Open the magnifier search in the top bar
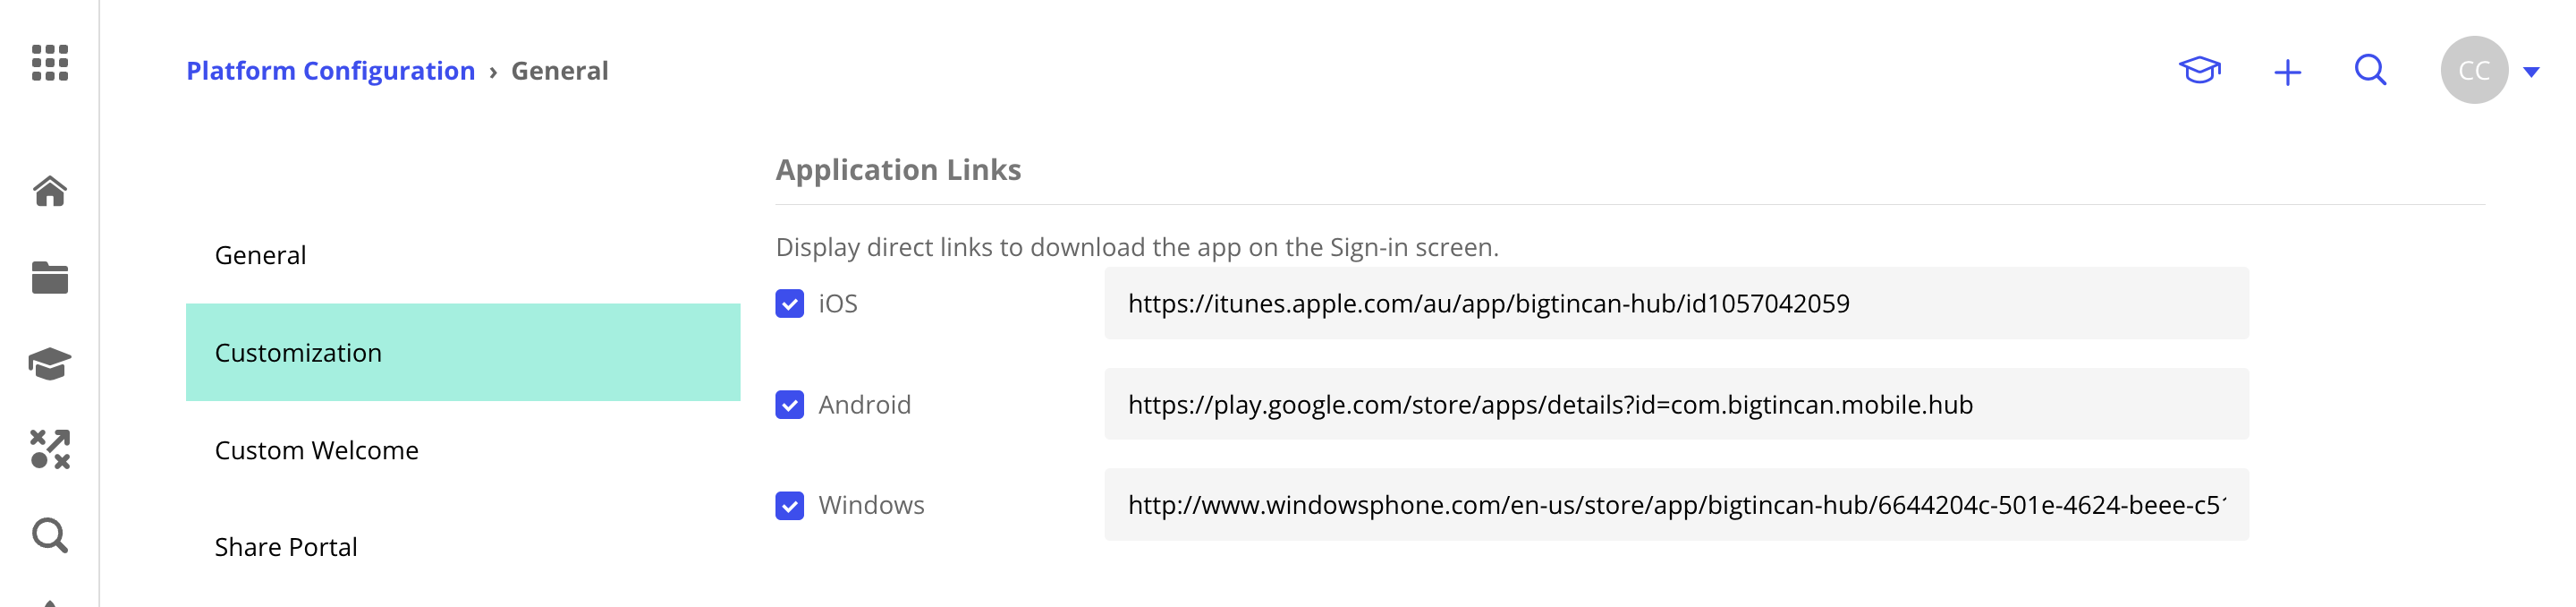2576x607 pixels. coord(2369,70)
